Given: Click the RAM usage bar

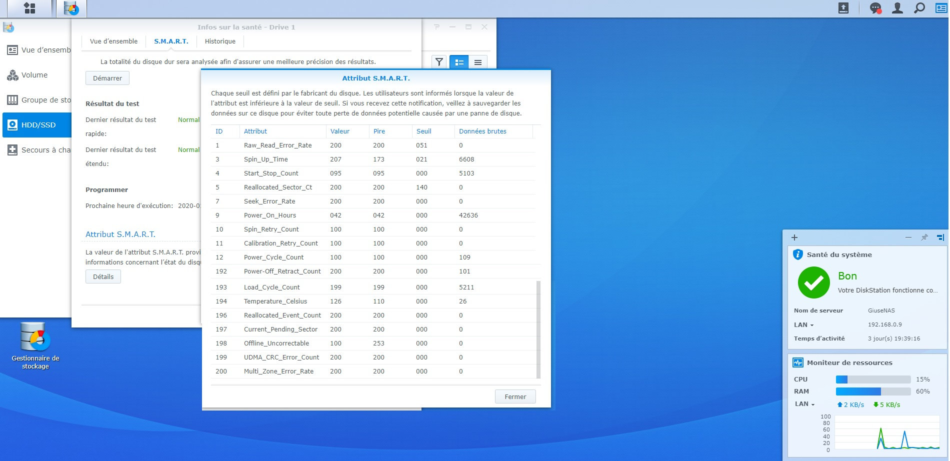Looking at the screenshot, I should pyautogui.click(x=873, y=391).
